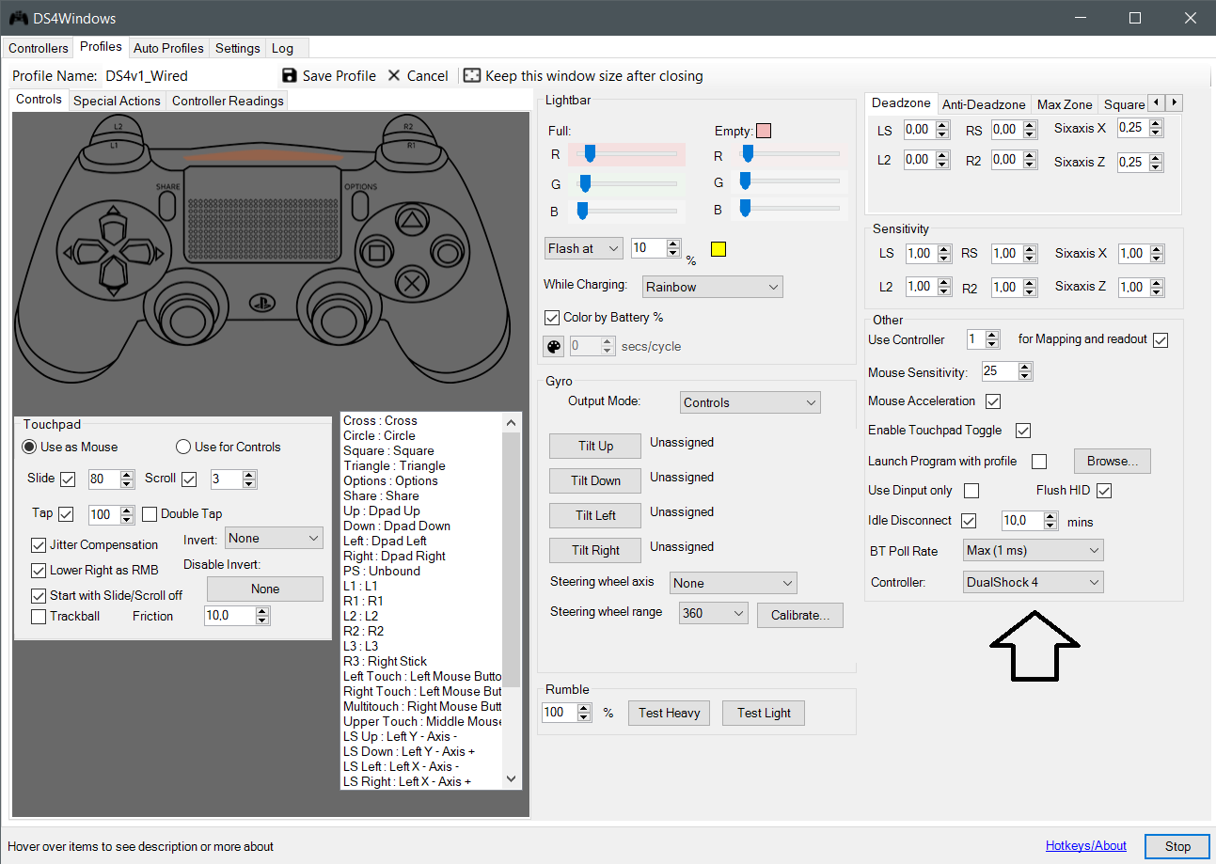Open BT Poll Rate dropdown
Viewport: 1216px width, 864px height.
1033,550
